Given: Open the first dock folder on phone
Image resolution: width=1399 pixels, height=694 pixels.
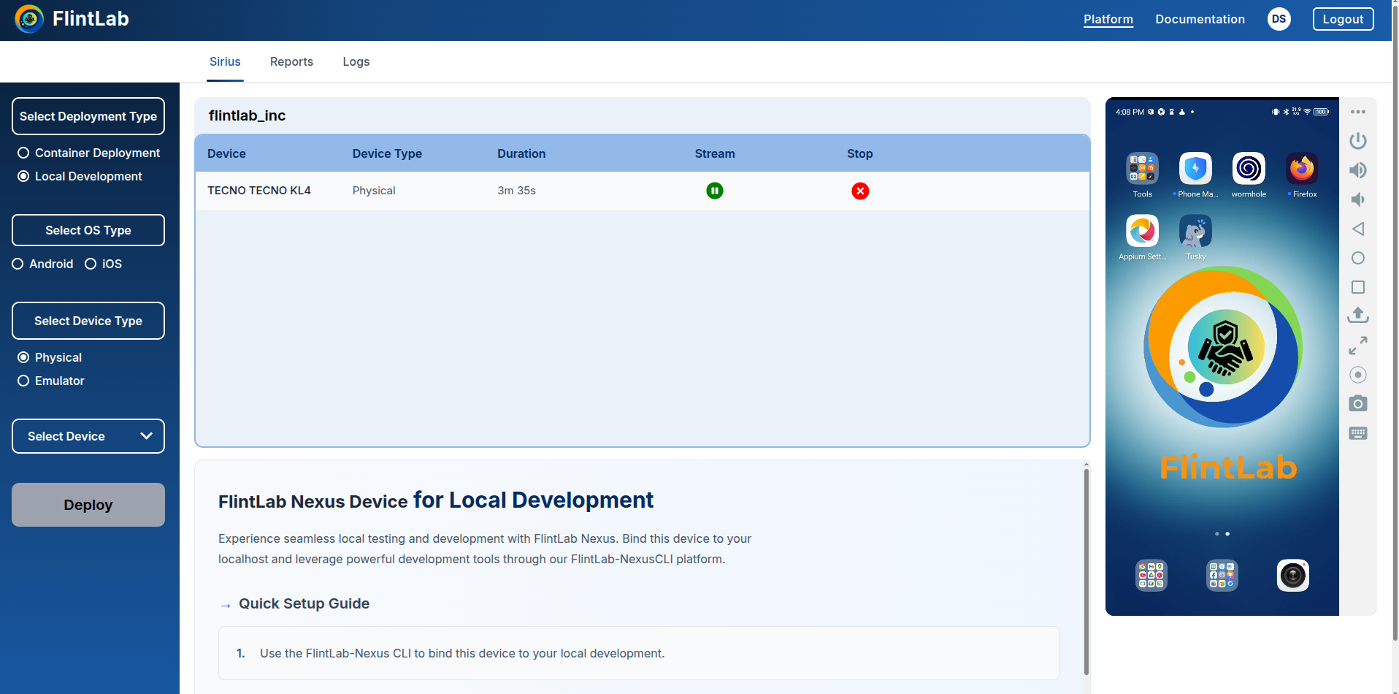Looking at the screenshot, I should (1151, 576).
